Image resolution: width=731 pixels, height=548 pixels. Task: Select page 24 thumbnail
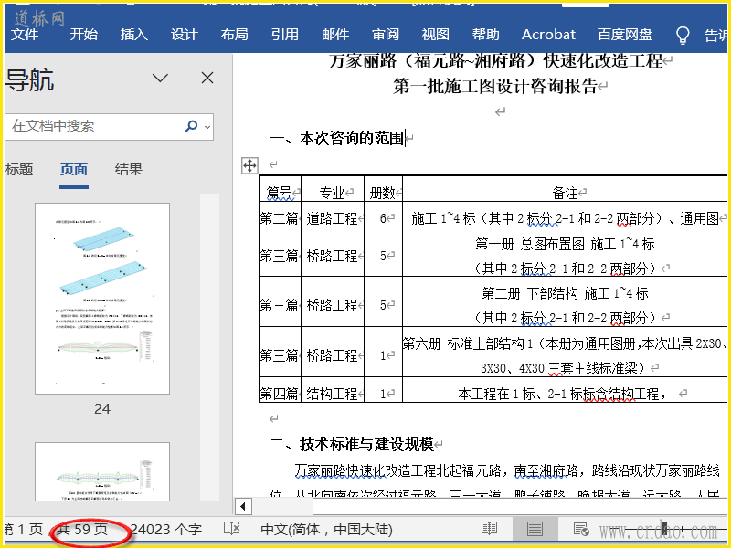click(101, 298)
